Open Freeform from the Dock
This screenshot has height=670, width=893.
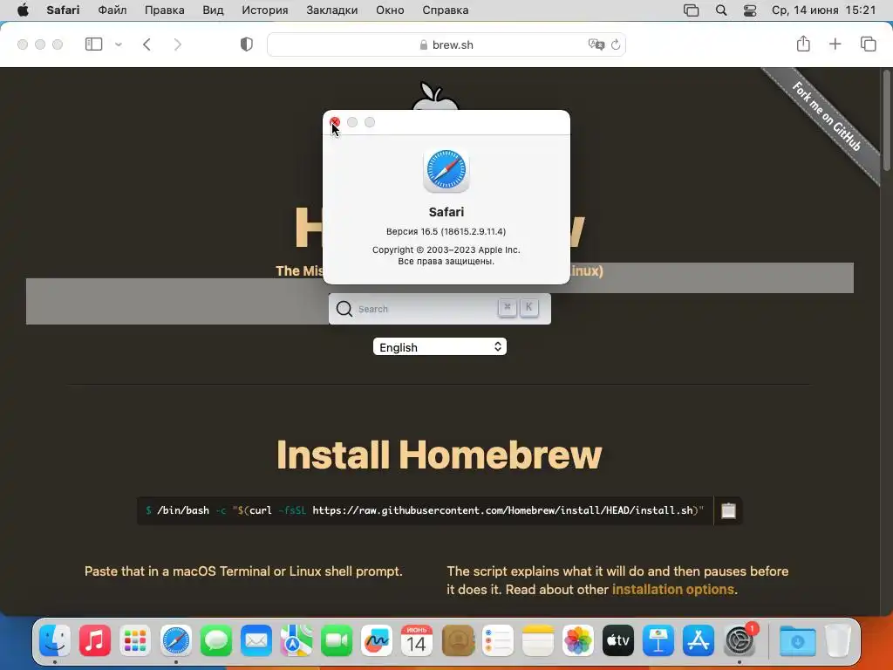[377, 640]
